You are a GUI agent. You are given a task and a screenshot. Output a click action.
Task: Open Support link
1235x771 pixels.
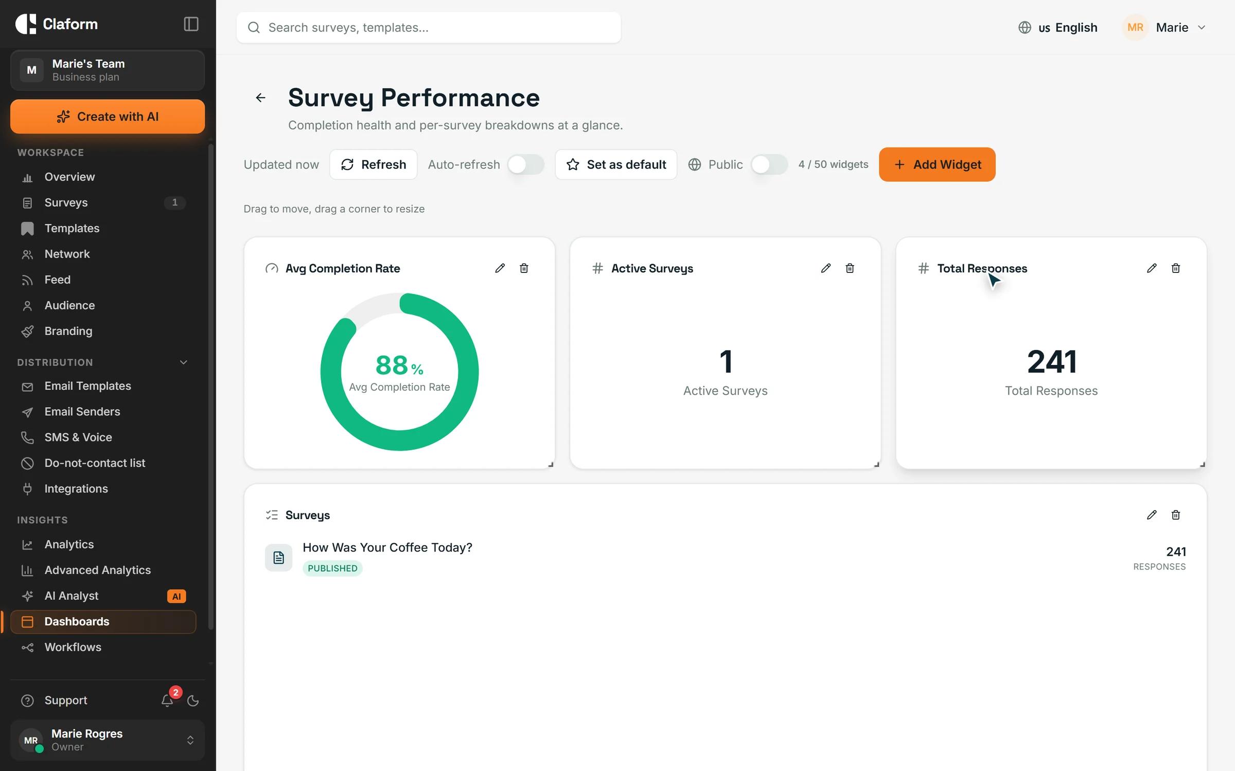click(66, 701)
